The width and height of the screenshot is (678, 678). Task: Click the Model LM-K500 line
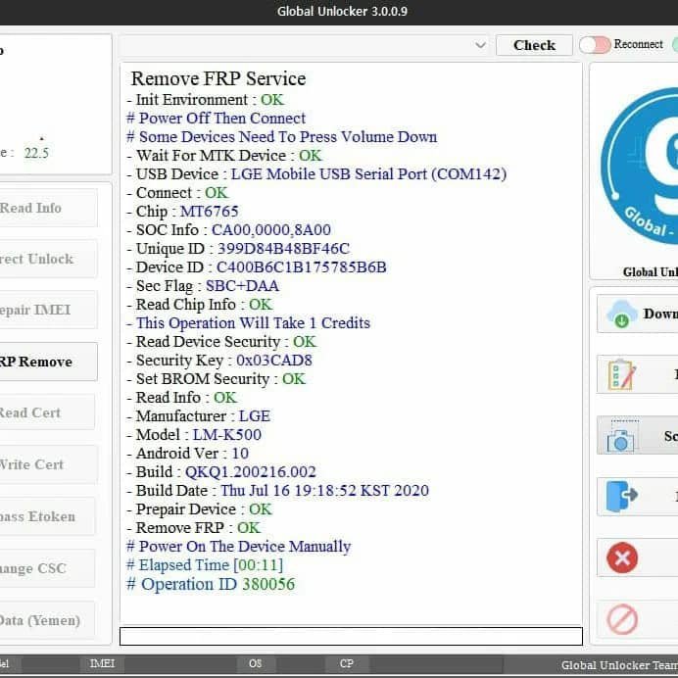[194, 435]
